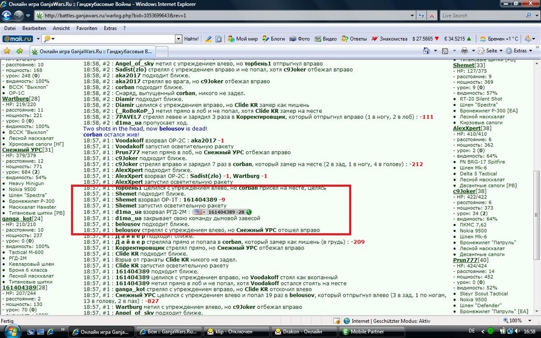The height and width of the screenshot is (338, 541).
Task: Open a new blank tab
Action: (x=162, y=52)
